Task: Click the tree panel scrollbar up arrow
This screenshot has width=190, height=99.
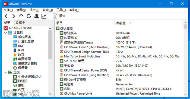Action: (50, 29)
